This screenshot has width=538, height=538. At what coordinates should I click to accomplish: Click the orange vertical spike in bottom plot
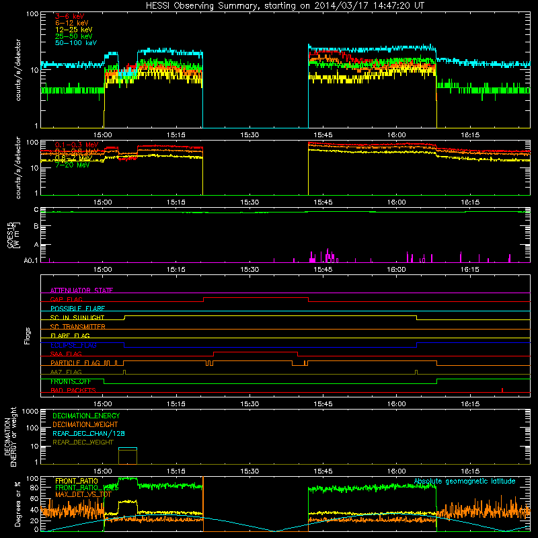[x=204, y=504]
